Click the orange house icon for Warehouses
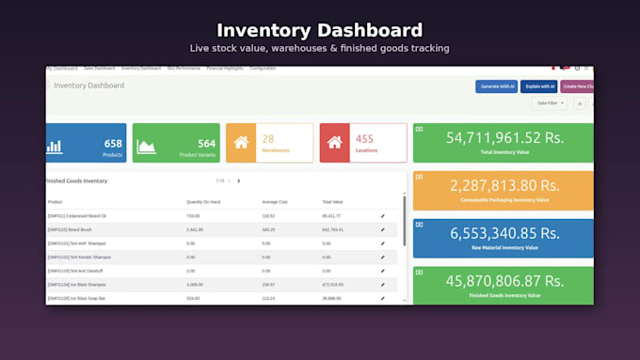Viewport: 640px width, 360px height. tap(241, 143)
